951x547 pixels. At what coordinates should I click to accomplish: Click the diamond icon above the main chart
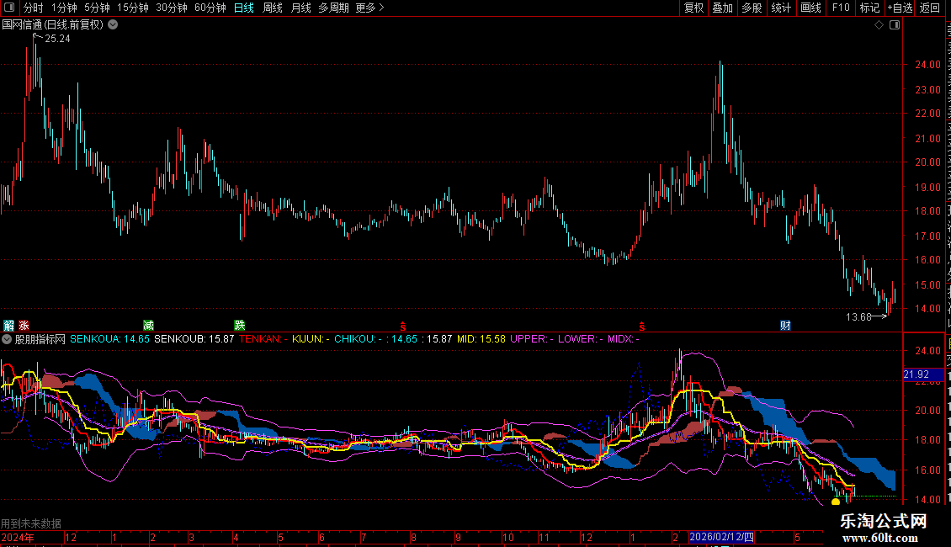click(879, 25)
